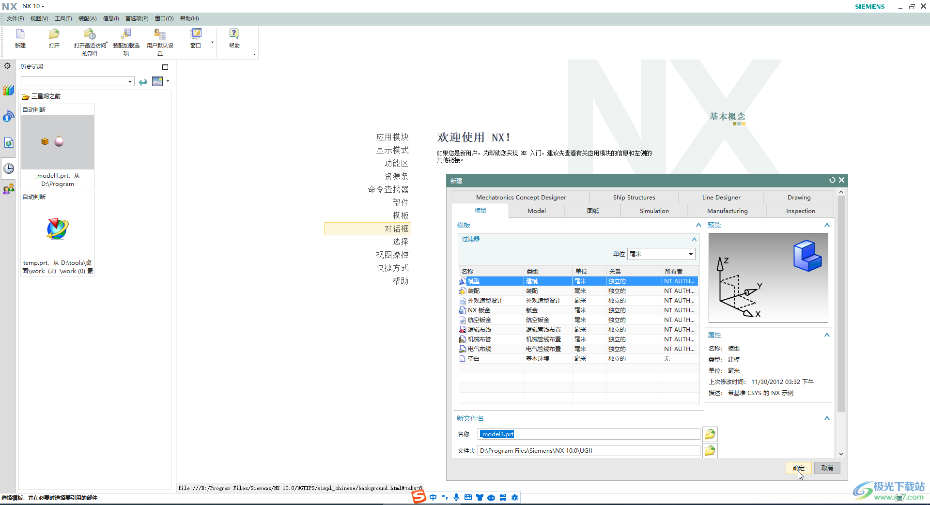Click the reset icon in 新建 dialog title

832,180
